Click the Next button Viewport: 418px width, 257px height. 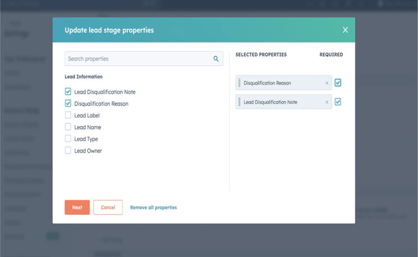coord(77,207)
